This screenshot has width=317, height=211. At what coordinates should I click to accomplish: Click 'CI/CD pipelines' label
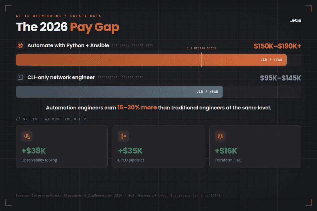pyautogui.click(x=131, y=160)
